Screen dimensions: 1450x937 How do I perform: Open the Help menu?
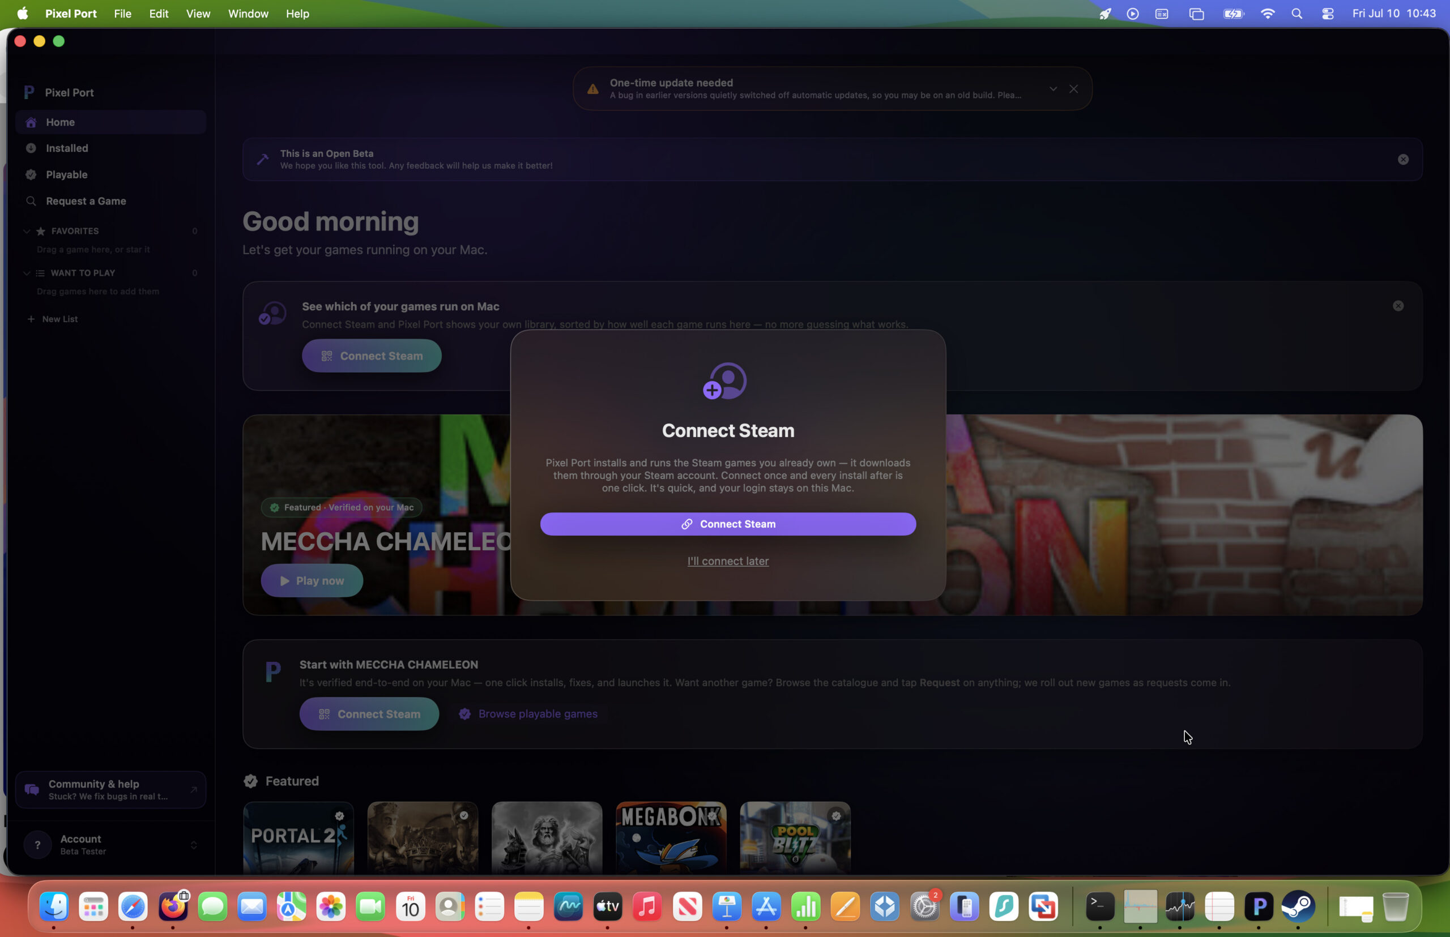pos(298,14)
